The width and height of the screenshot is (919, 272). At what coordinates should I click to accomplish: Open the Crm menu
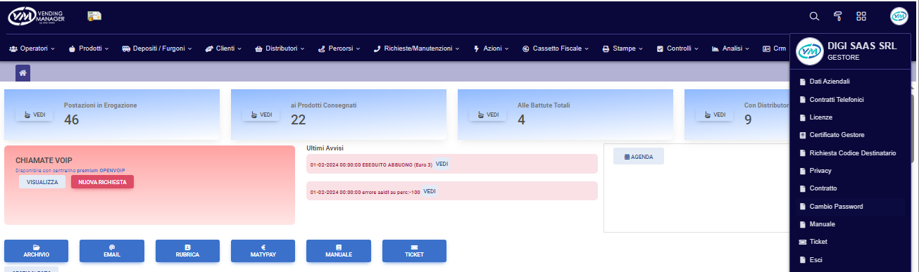[x=775, y=48]
